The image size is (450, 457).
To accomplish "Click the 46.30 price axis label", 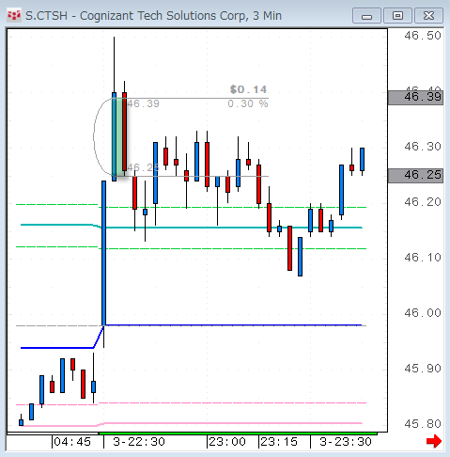I will (x=423, y=147).
